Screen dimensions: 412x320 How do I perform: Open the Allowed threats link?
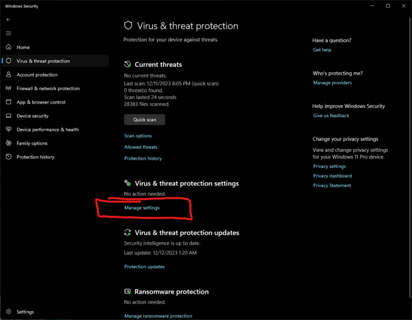(140, 147)
